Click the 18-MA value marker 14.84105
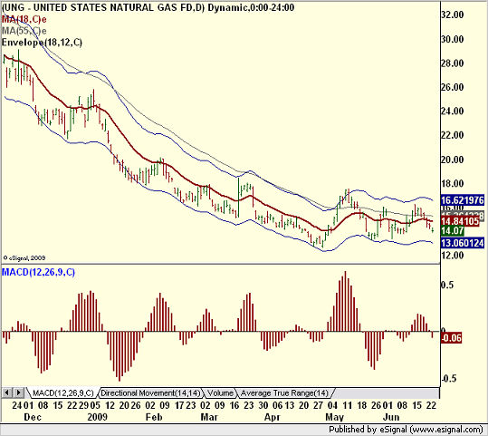Viewport: 488px width, 436px height. click(460, 221)
